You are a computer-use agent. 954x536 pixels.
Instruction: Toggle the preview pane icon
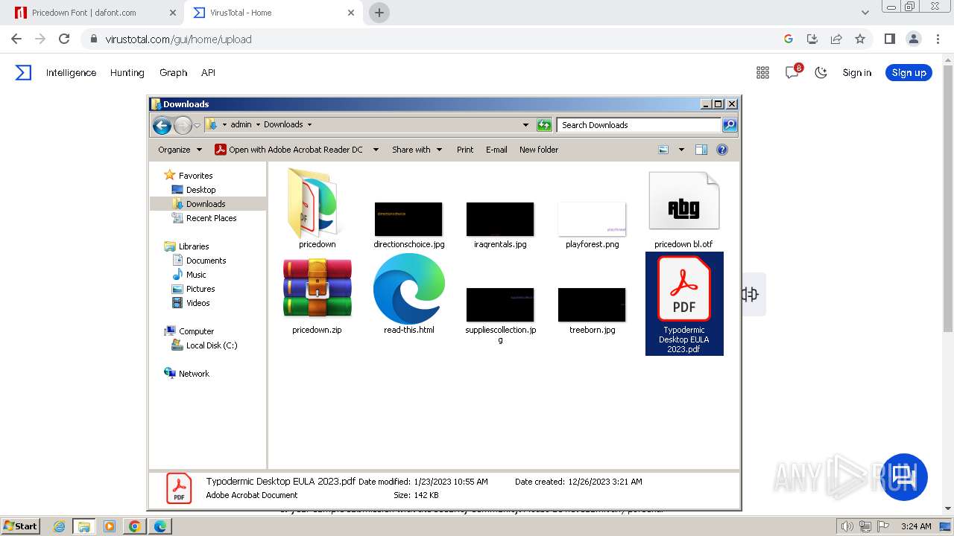[701, 150]
